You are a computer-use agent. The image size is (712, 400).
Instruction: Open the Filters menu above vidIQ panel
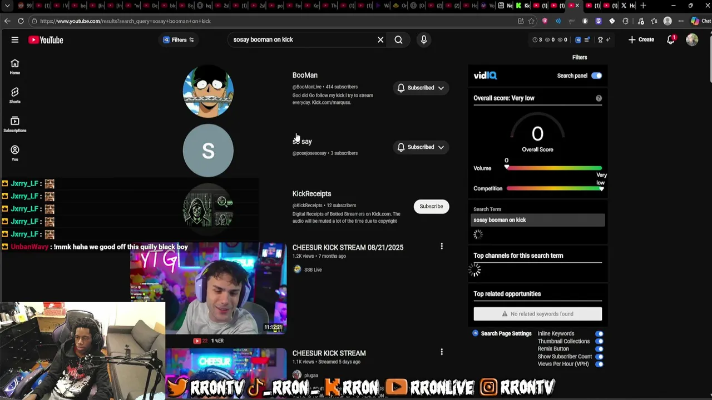(x=580, y=57)
